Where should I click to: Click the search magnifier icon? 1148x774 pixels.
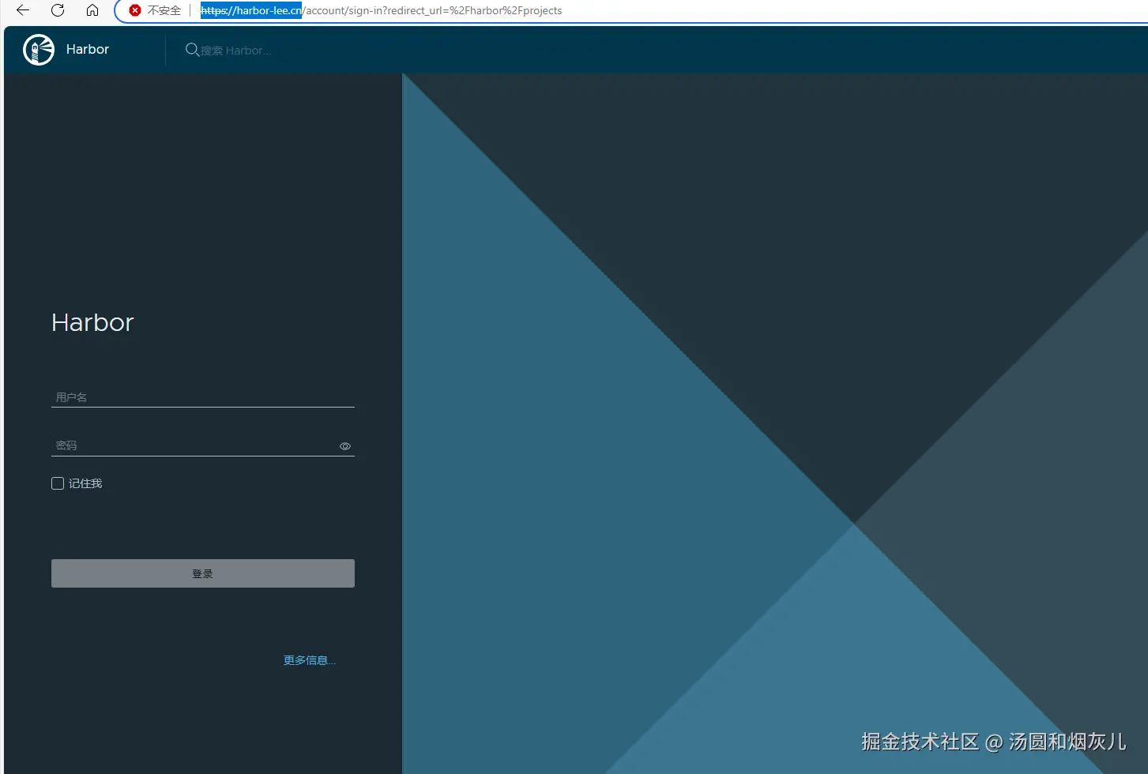coord(192,50)
